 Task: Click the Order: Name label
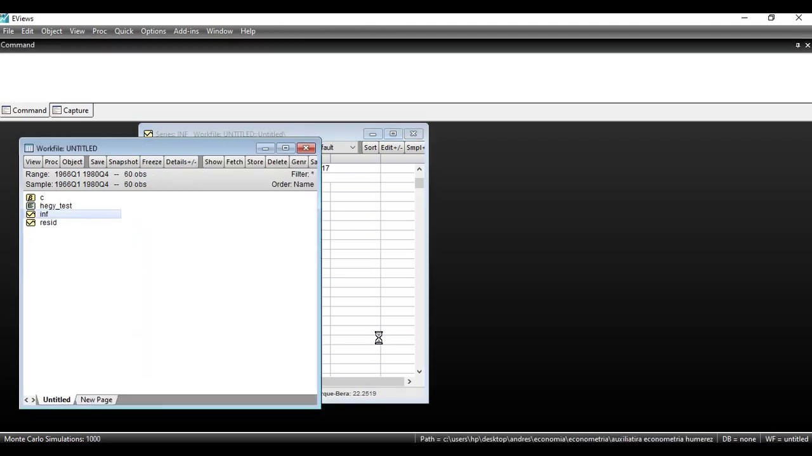292,184
